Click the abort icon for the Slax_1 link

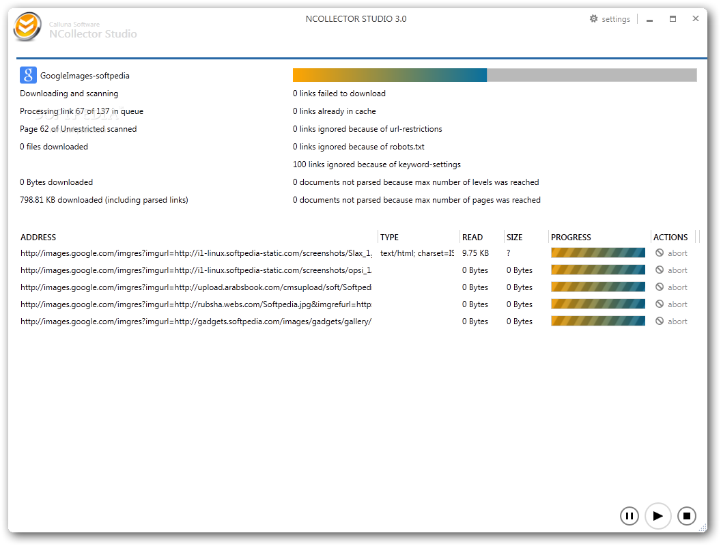point(660,253)
